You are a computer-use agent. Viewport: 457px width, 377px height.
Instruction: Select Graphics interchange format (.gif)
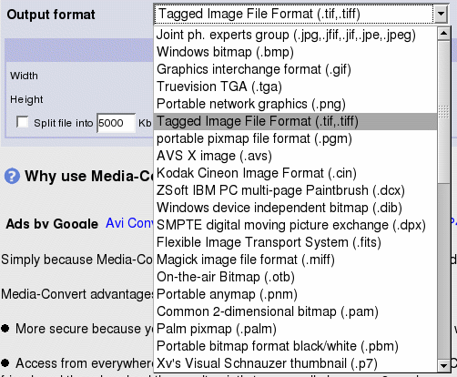295,69
